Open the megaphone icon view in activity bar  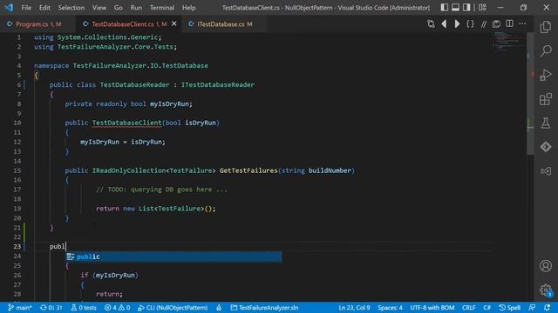point(546,171)
